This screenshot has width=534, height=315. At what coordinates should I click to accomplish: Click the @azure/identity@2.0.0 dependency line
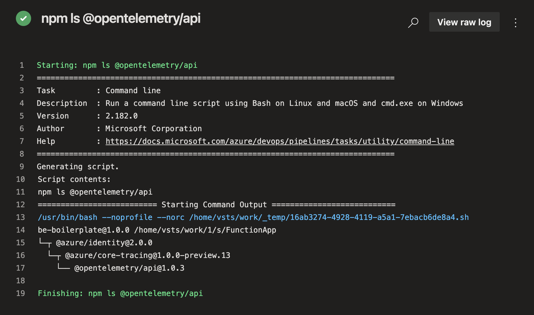pyautogui.click(x=103, y=242)
